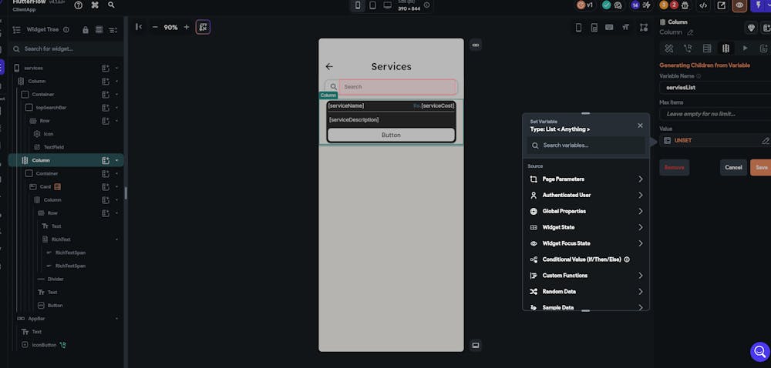Screen dimensions: 771x368
Task: Edit the Column widget name pencil
Action: point(690,33)
